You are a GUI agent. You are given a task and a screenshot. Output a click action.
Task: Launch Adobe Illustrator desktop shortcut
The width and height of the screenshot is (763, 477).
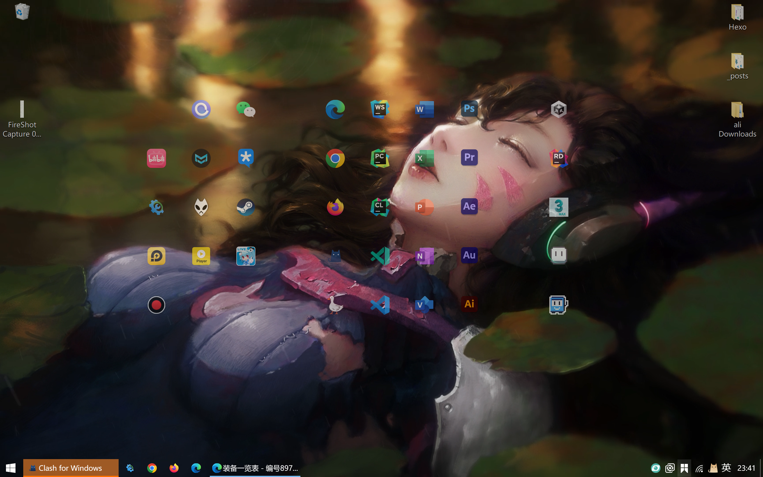tap(469, 304)
